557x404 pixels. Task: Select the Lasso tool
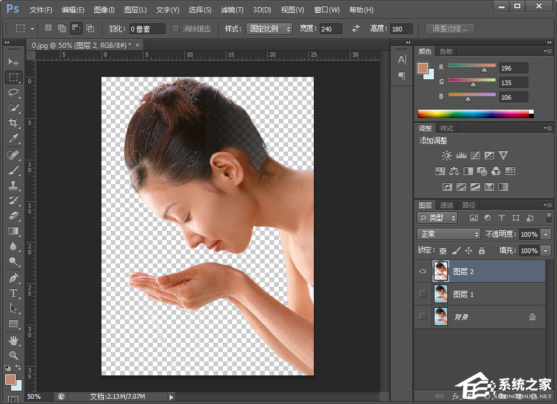(13, 92)
